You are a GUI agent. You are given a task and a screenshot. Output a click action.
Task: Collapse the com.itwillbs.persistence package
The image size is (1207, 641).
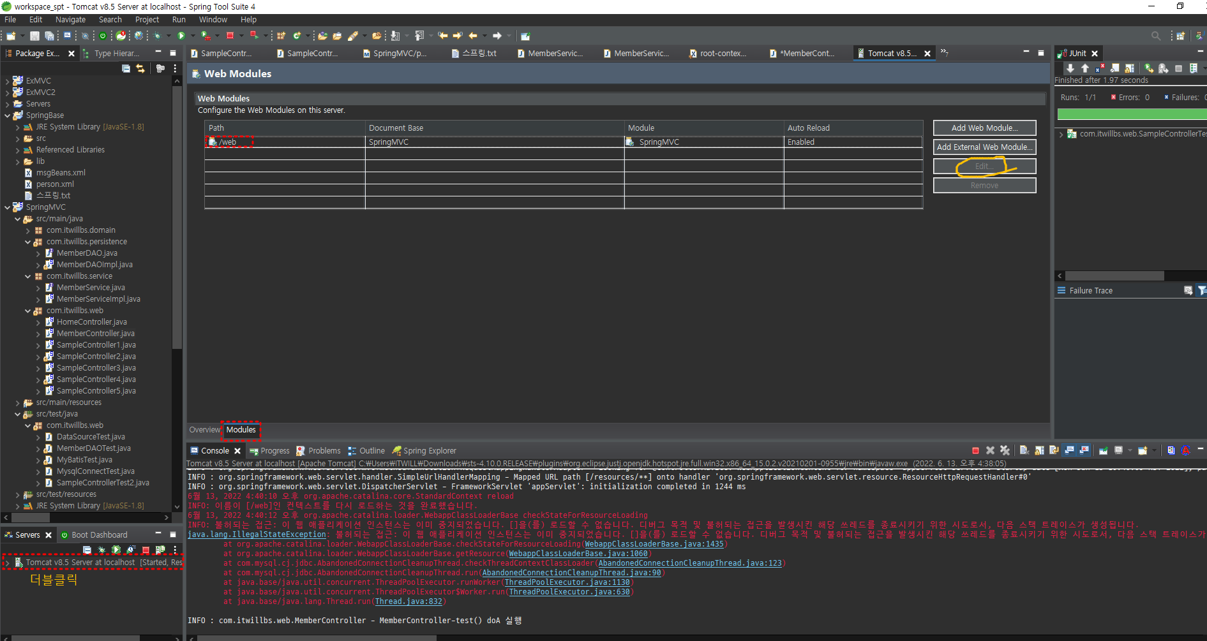click(x=27, y=242)
